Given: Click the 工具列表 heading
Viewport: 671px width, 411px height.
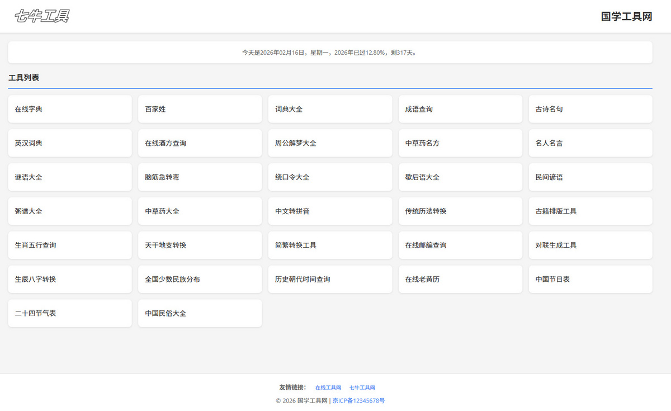Looking at the screenshot, I should pos(23,78).
